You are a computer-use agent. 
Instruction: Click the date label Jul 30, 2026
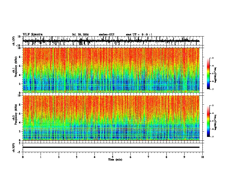coord(80,35)
